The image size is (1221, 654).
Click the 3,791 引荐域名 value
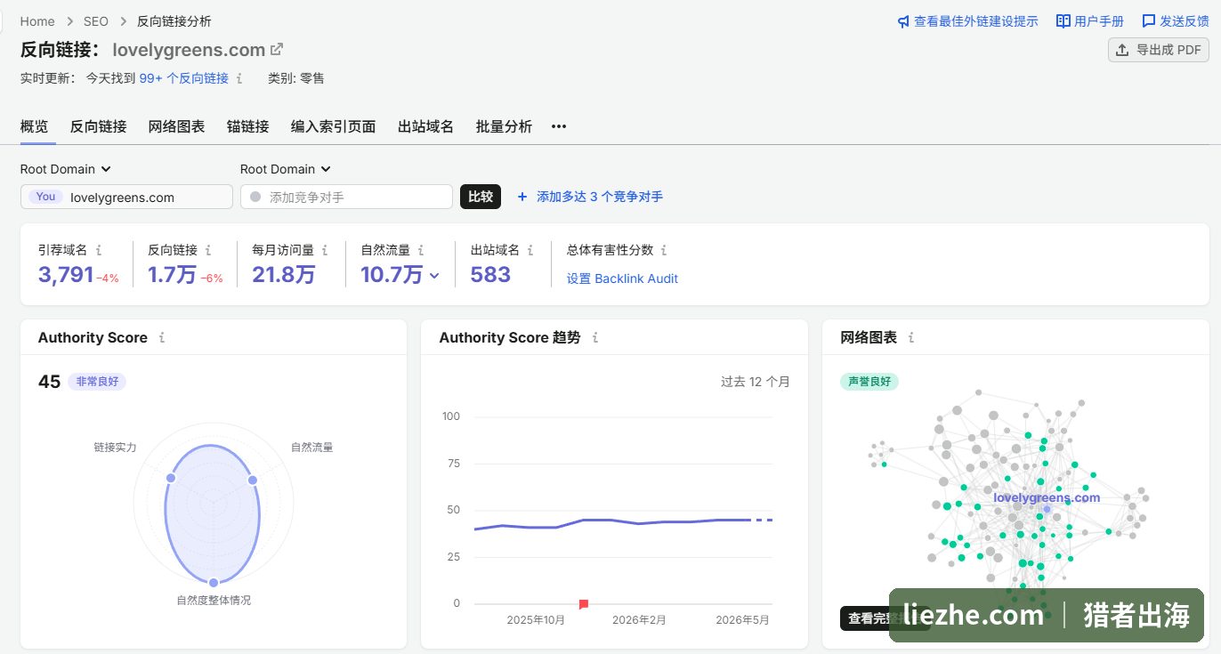66,275
